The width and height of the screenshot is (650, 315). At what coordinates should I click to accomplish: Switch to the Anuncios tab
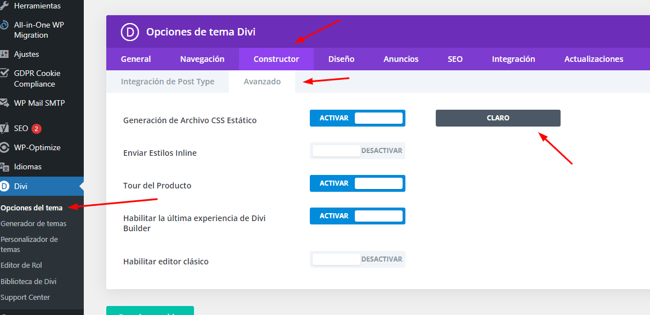click(401, 59)
